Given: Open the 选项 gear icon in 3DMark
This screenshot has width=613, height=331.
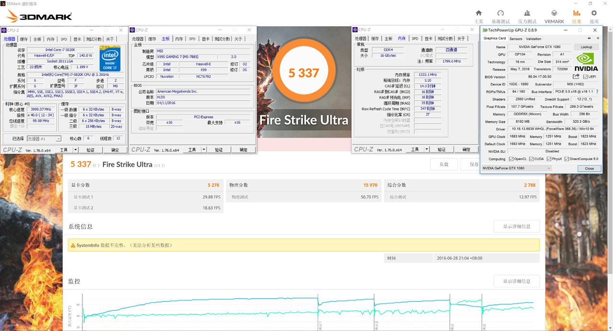Looking at the screenshot, I should 594,13.
